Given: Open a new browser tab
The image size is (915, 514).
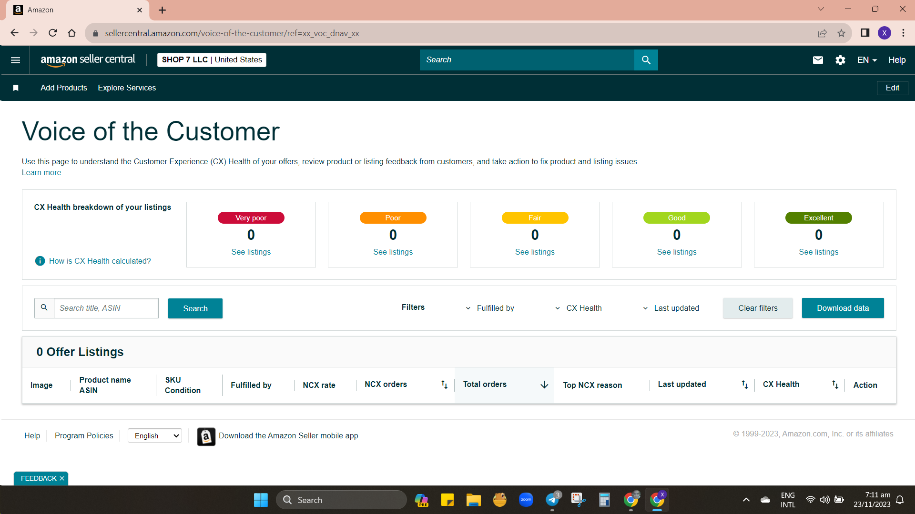Looking at the screenshot, I should coord(162,10).
